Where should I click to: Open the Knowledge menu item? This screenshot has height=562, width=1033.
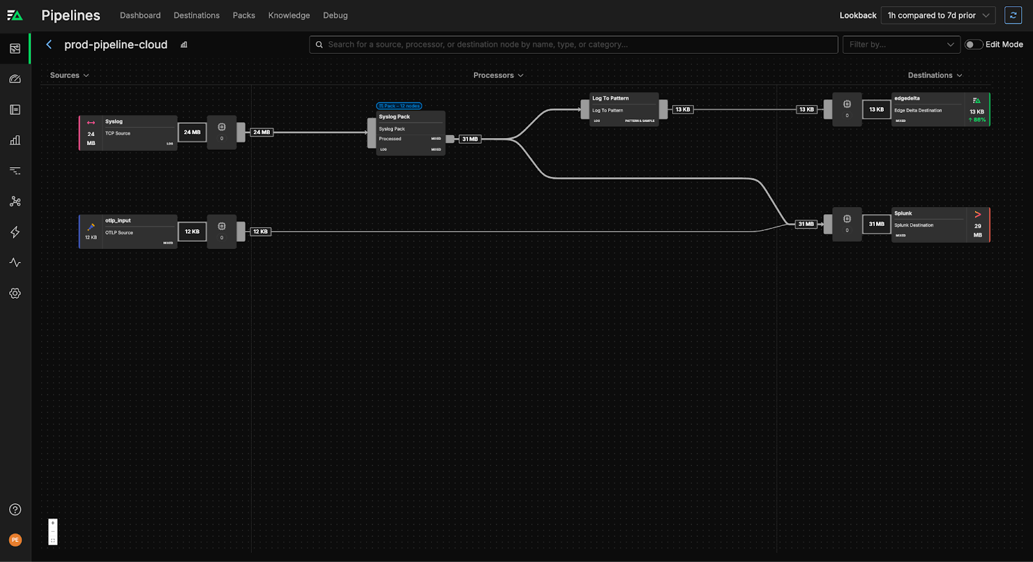[289, 15]
